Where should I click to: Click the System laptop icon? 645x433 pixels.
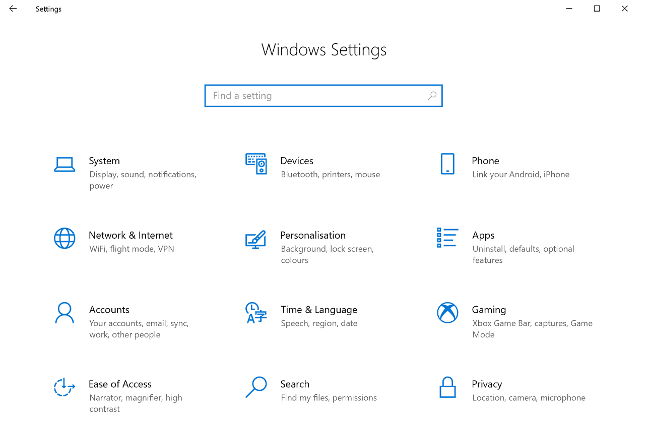click(x=64, y=164)
